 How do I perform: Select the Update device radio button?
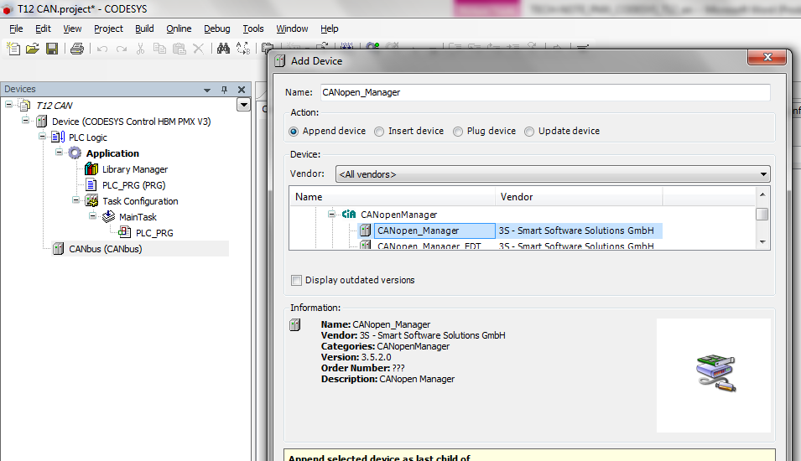point(529,132)
